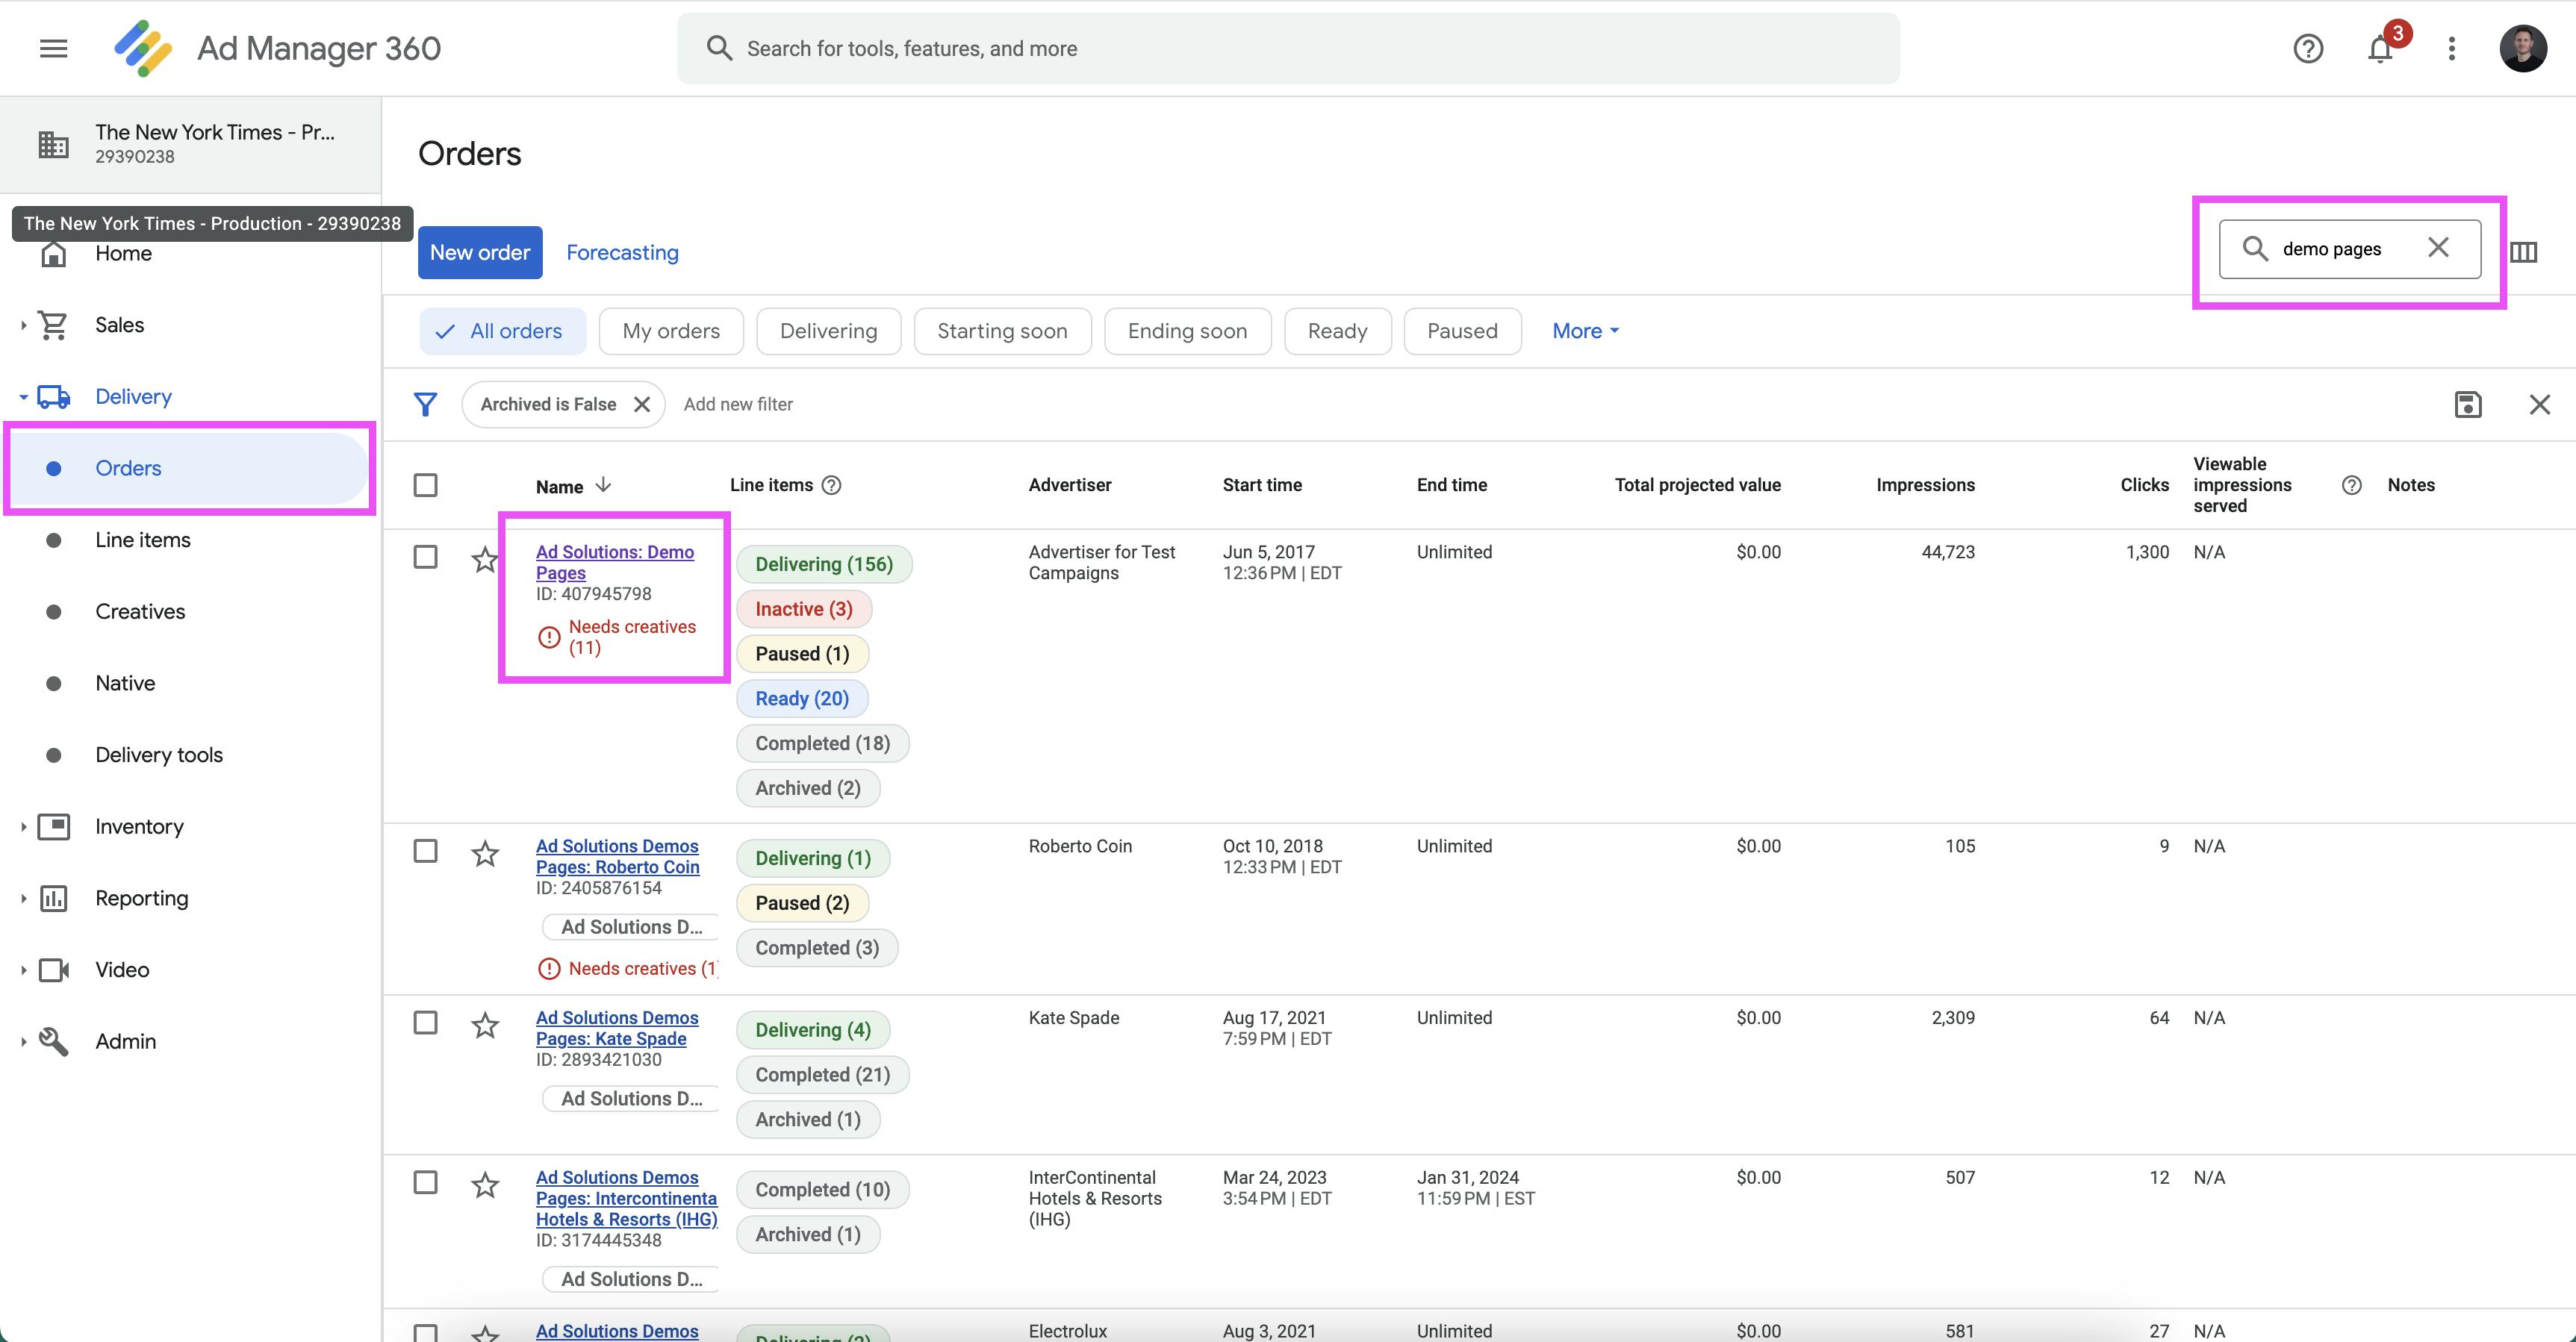
Task: Click the top search tools field
Action: click(1288, 48)
